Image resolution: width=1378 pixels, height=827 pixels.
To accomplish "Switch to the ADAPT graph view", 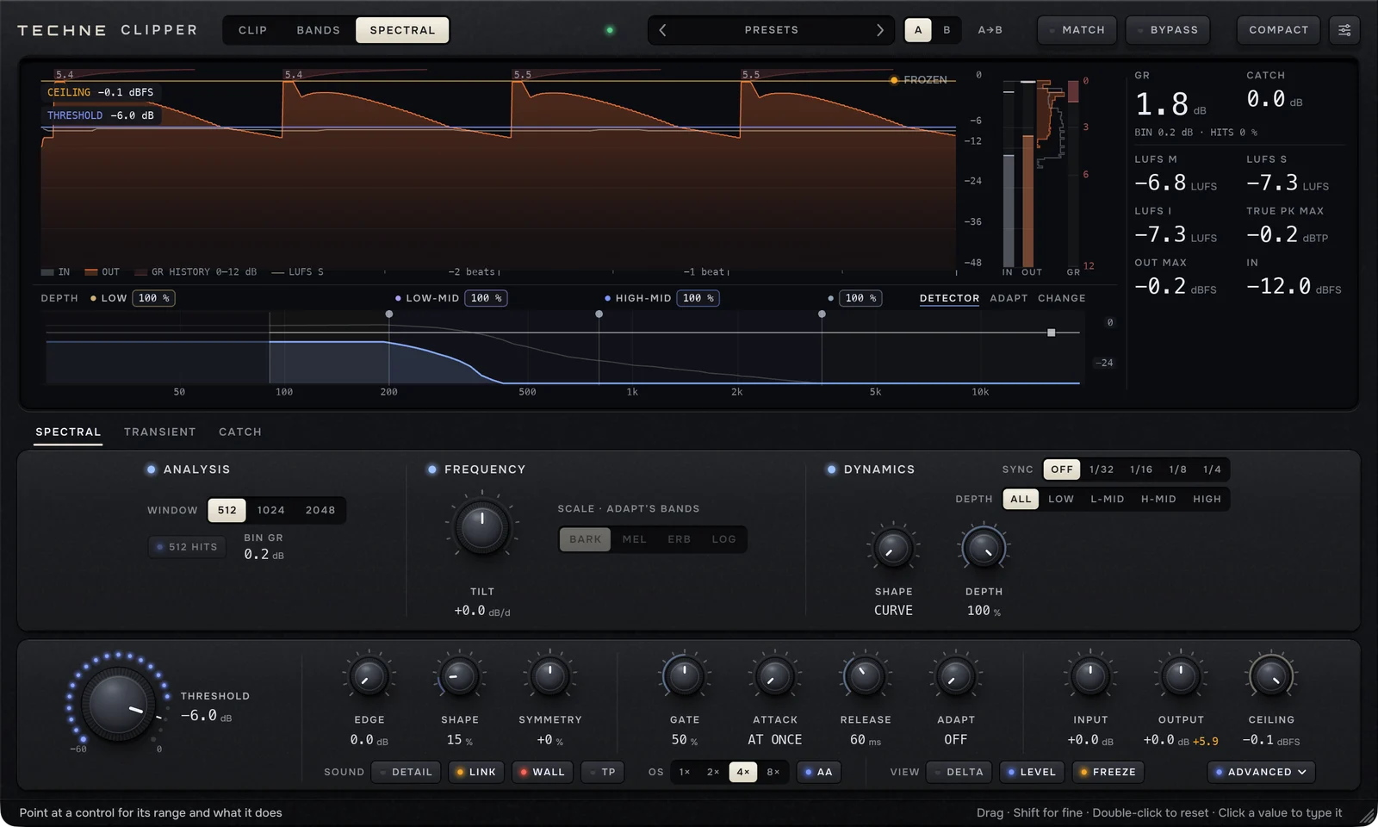I will [1009, 298].
